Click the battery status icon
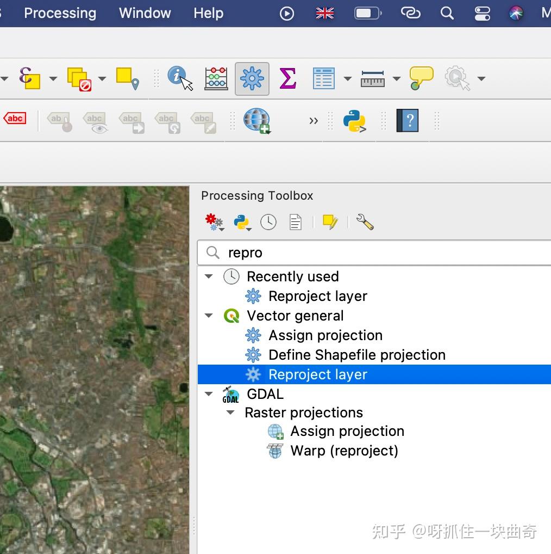 click(x=368, y=14)
